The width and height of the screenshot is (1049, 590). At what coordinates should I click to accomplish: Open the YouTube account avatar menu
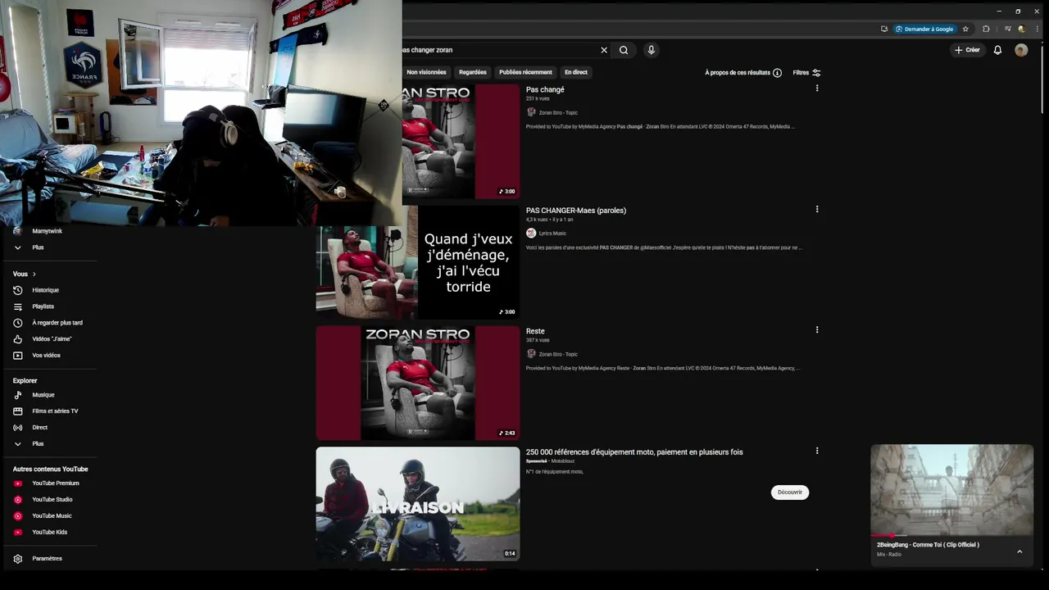[1021, 50]
